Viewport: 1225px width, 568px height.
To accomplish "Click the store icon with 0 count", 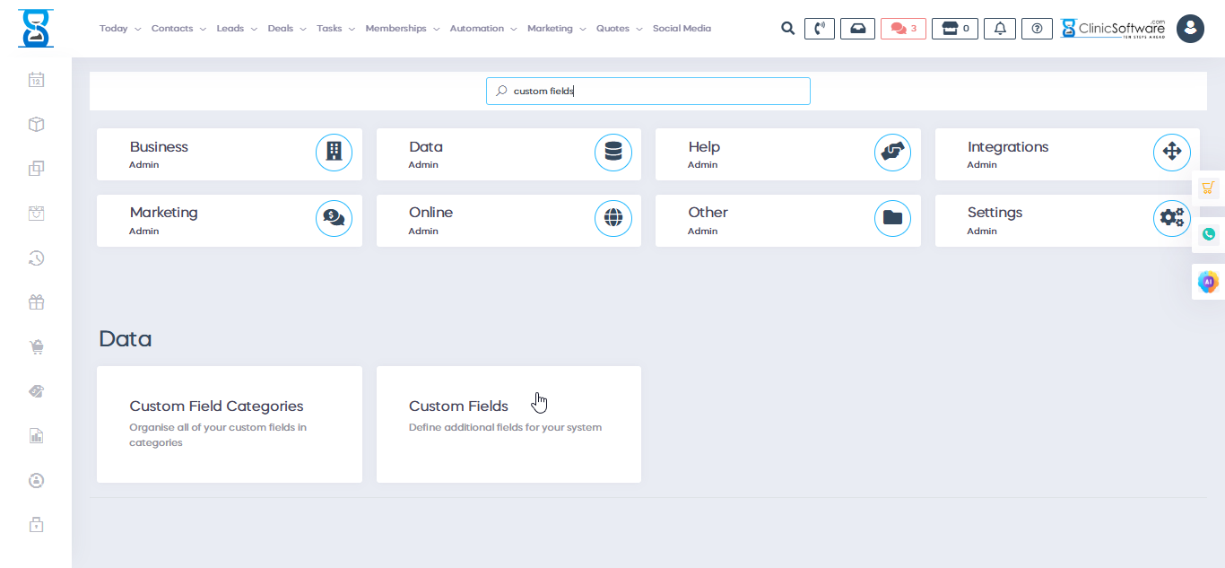I will [954, 29].
